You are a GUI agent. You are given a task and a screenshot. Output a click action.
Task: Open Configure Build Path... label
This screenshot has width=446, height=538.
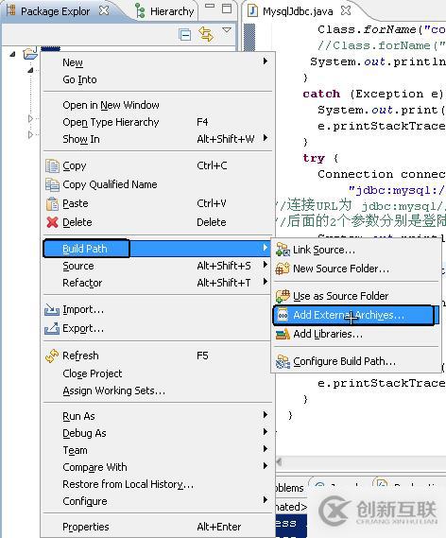[344, 361]
